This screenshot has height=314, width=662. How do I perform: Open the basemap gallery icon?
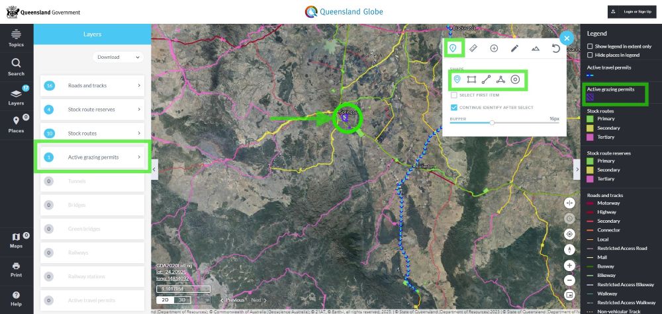[x=569, y=295]
